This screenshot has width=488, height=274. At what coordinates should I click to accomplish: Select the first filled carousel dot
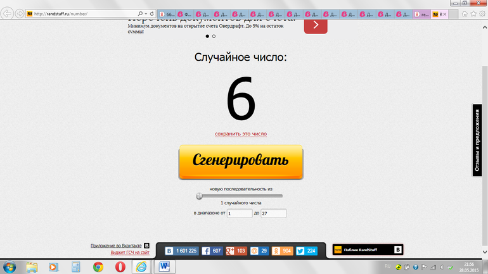point(207,36)
